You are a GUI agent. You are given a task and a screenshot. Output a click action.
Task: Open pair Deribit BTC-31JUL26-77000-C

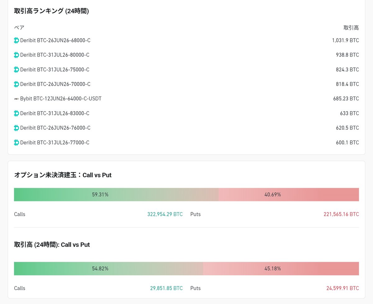coord(55,143)
